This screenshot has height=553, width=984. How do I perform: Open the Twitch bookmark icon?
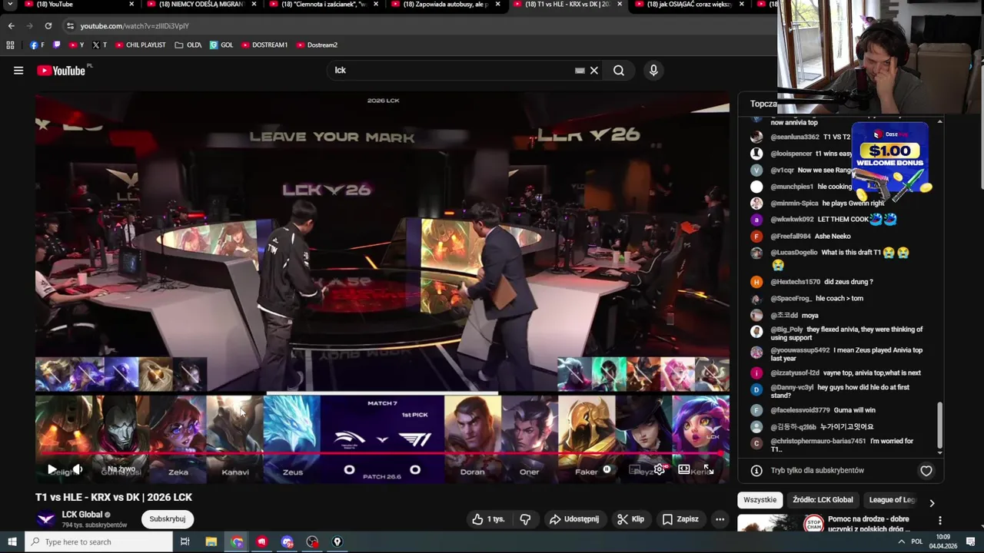[56, 45]
